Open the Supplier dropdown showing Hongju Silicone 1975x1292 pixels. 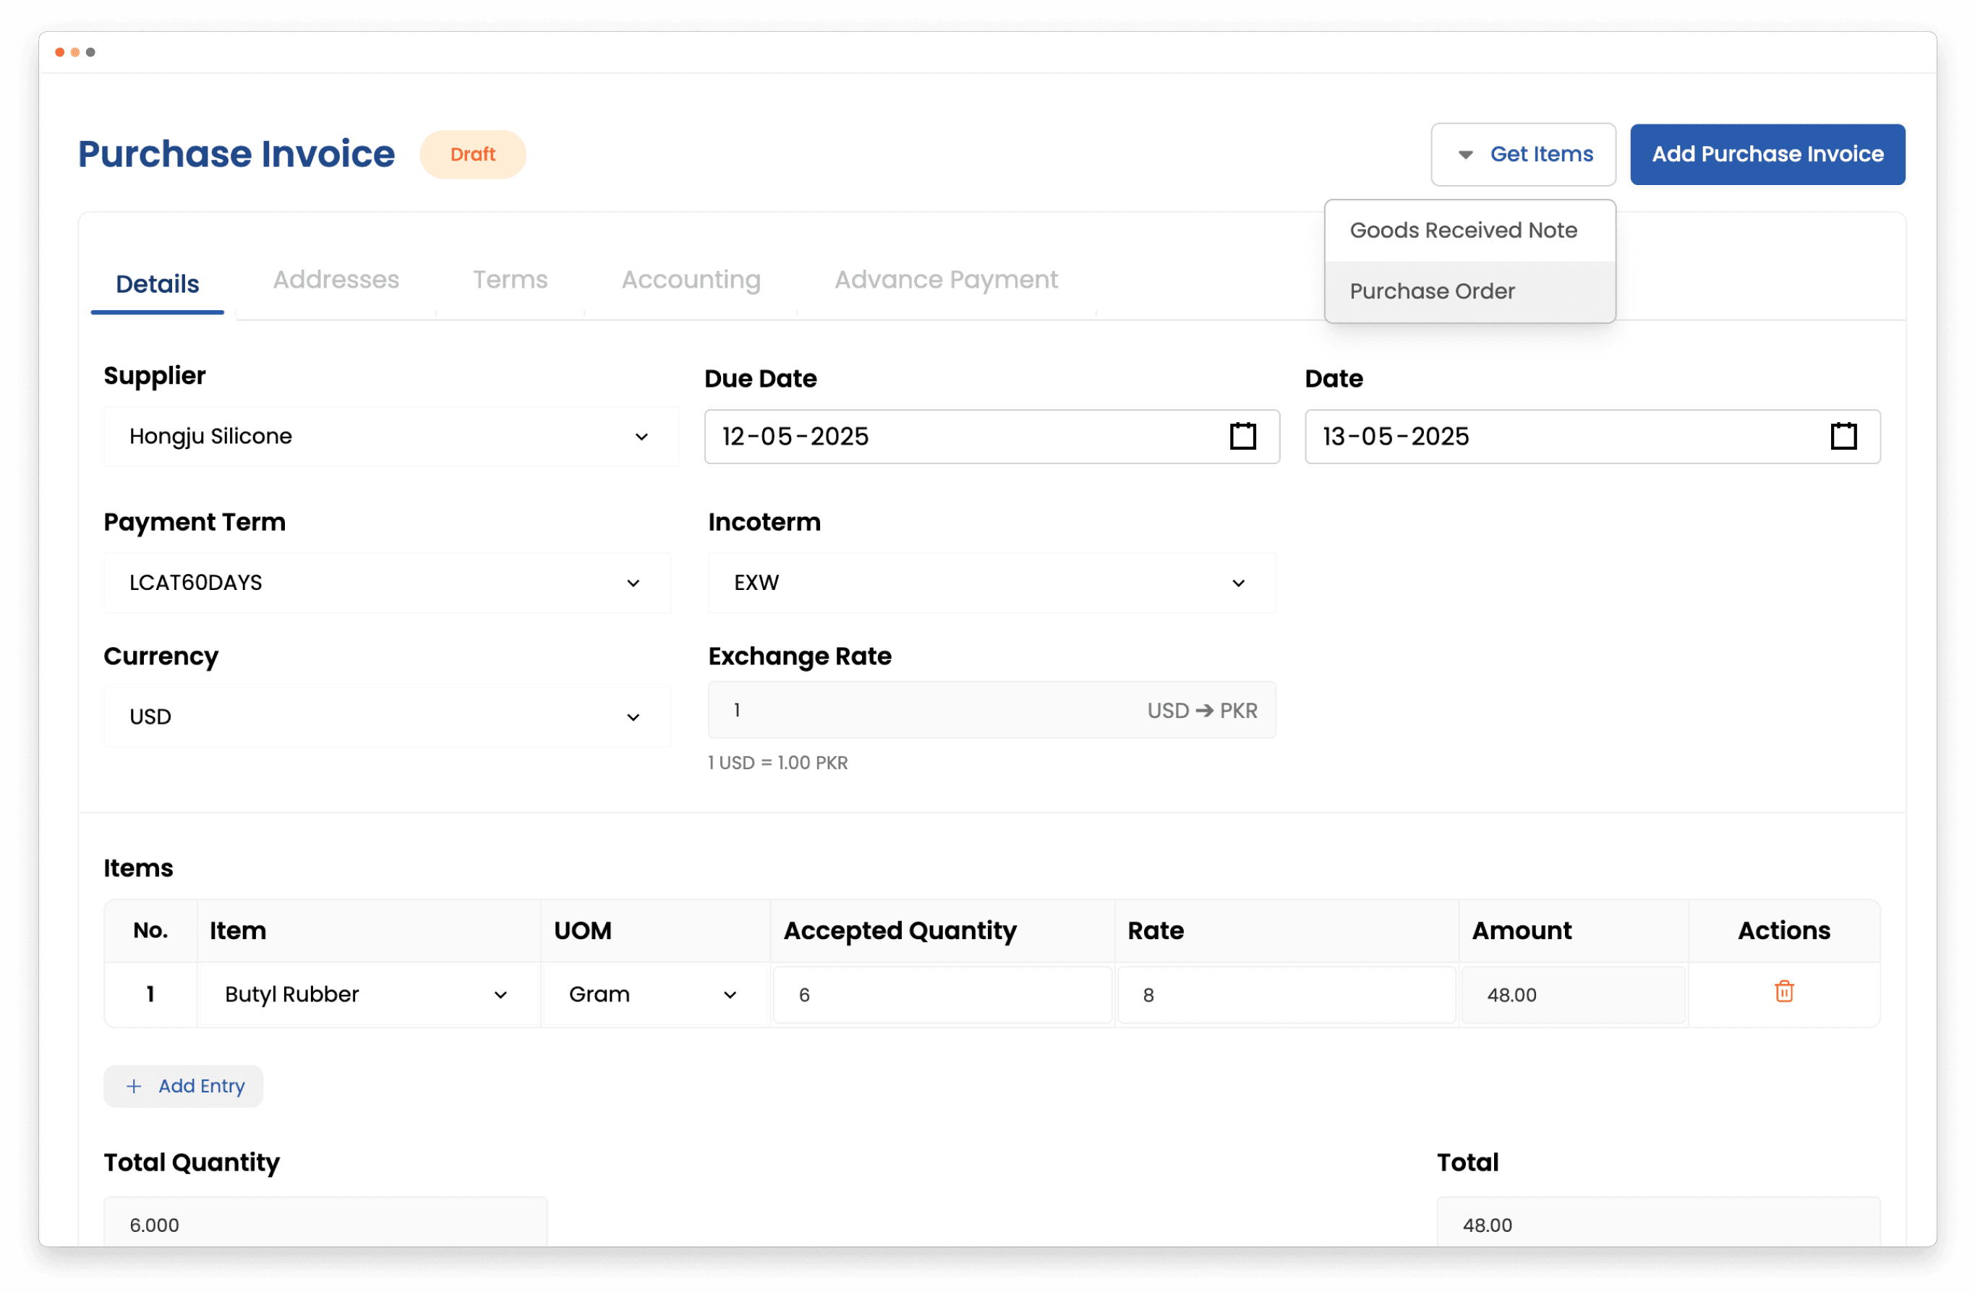click(x=641, y=436)
